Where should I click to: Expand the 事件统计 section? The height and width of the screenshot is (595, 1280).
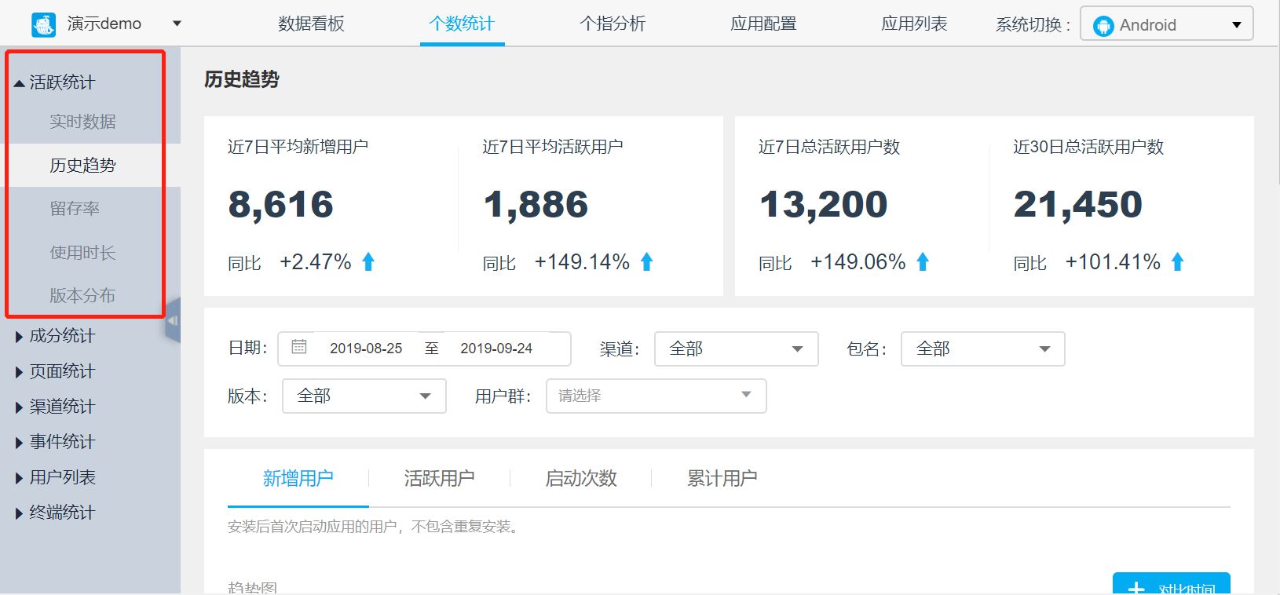[x=55, y=442]
